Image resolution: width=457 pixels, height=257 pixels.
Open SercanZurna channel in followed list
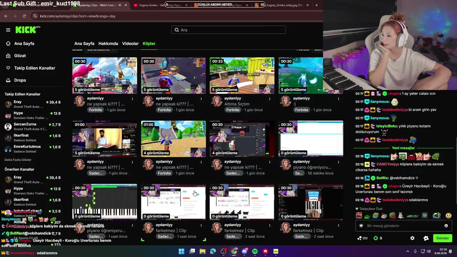[x=32, y=126]
